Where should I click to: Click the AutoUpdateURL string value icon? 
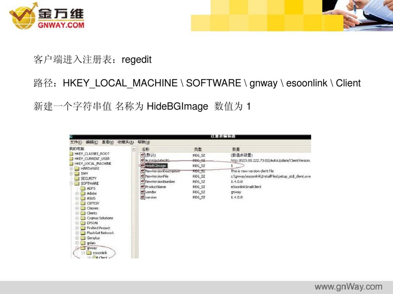click(x=142, y=160)
